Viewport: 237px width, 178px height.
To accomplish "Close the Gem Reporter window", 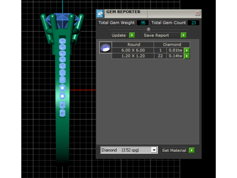I will click(x=197, y=13).
